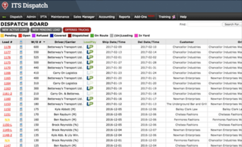Click the Find search input field
This screenshot has width=242, height=147.
pyautogui.click(x=204, y=24)
